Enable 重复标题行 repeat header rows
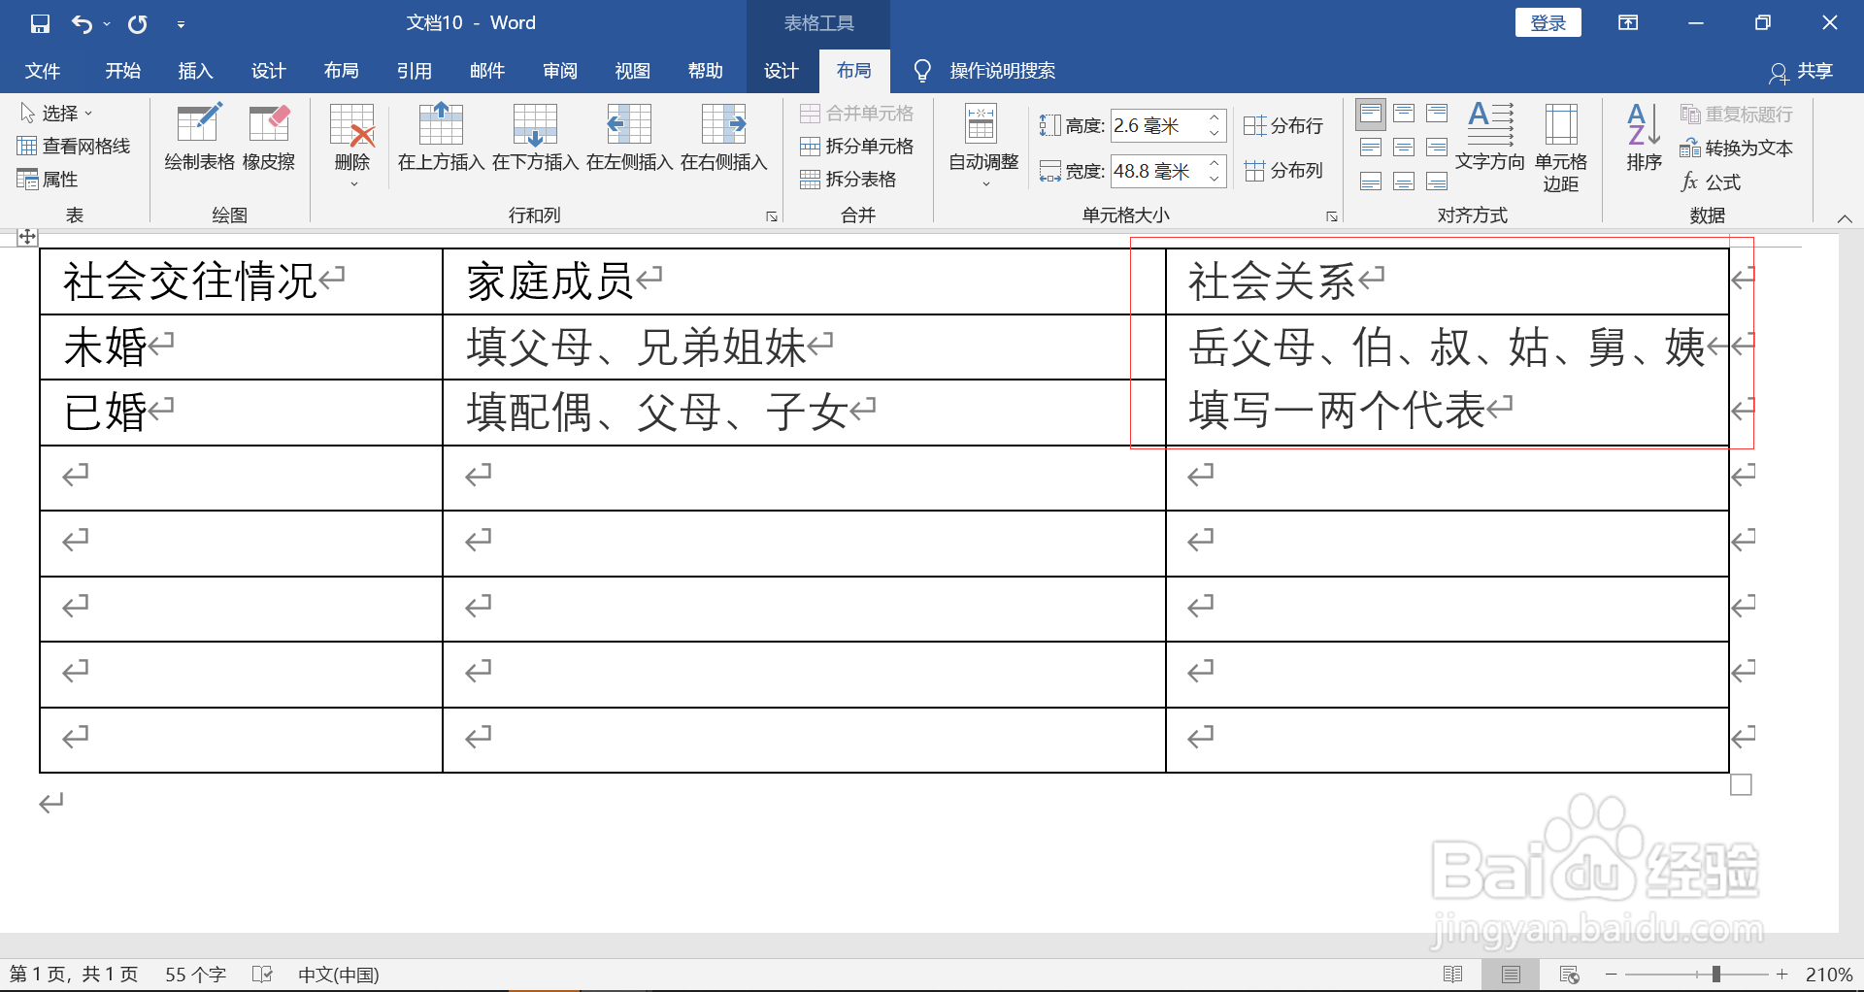1864x992 pixels. click(x=1737, y=114)
